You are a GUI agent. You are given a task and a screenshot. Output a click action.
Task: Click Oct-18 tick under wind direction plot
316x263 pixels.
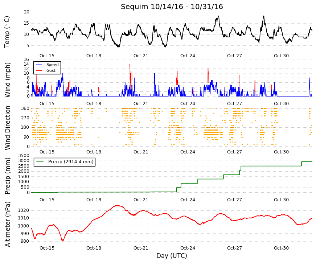tap(94, 152)
